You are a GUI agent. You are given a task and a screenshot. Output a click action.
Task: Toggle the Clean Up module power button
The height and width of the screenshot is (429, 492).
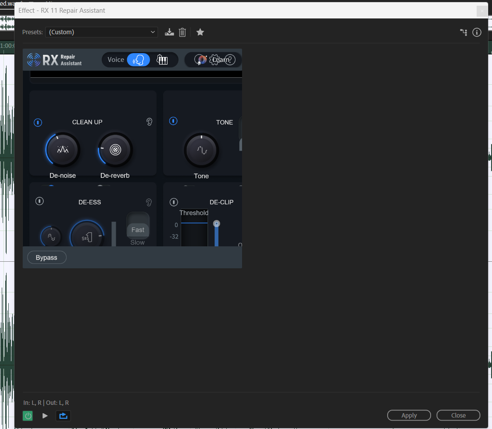tap(38, 123)
